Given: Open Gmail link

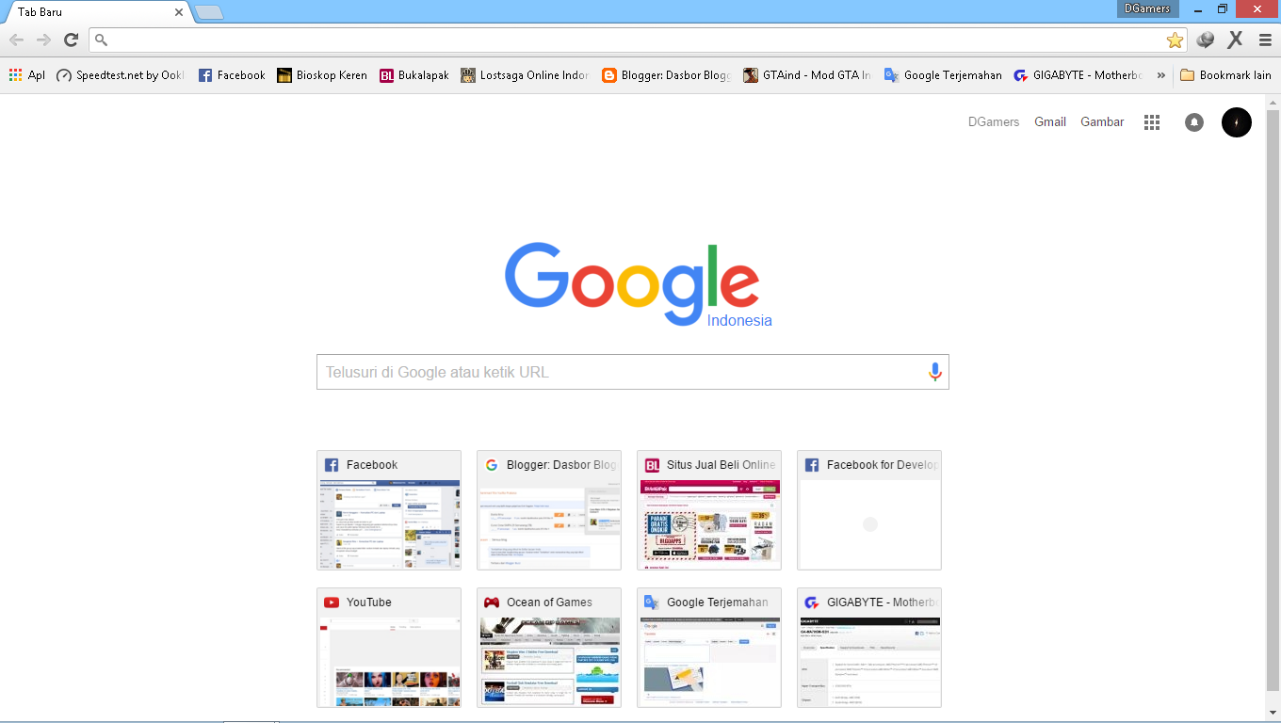Looking at the screenshot, I should (1050, 121).
